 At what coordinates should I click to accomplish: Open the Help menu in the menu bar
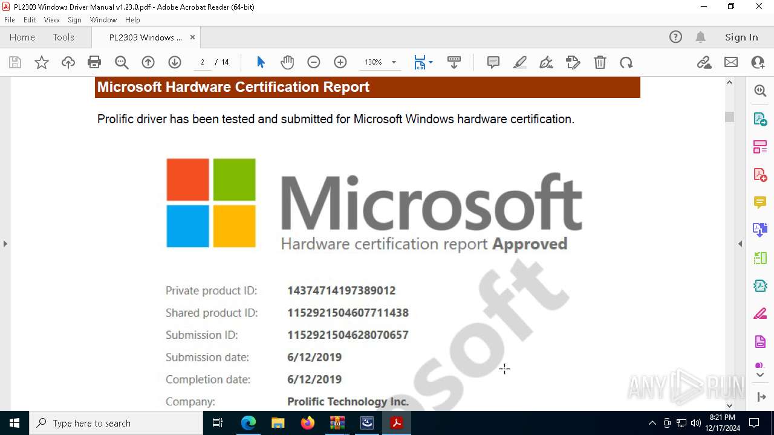point(132,20)
